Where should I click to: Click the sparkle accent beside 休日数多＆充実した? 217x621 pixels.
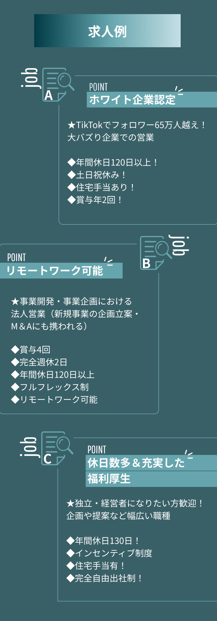click(x=189, y=454)
